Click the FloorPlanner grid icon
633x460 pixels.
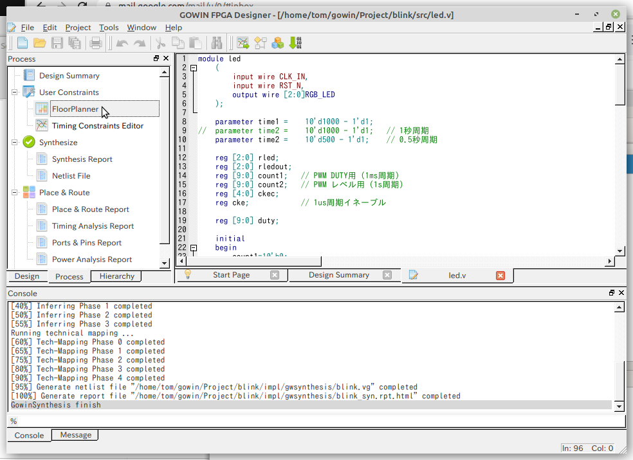point(42,109)
